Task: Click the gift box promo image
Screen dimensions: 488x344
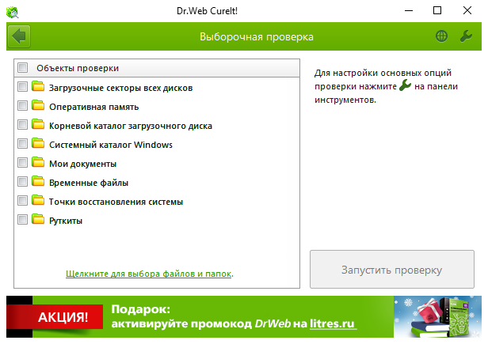Action: point(437,316)
